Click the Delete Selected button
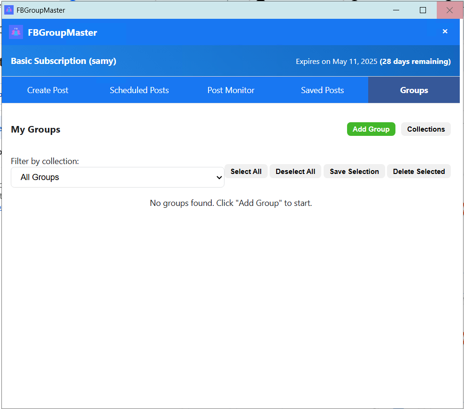 click(x=418, y=171)
